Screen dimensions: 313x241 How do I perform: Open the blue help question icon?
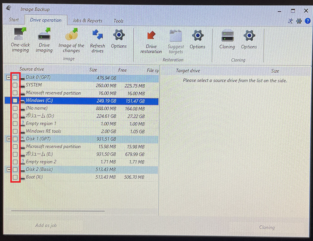pyautogui.click(x=308, y=21)
